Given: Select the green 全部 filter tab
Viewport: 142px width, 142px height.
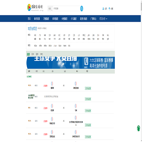Looking at the screenshot, I should pyautogui.click(x=28, y=54).
